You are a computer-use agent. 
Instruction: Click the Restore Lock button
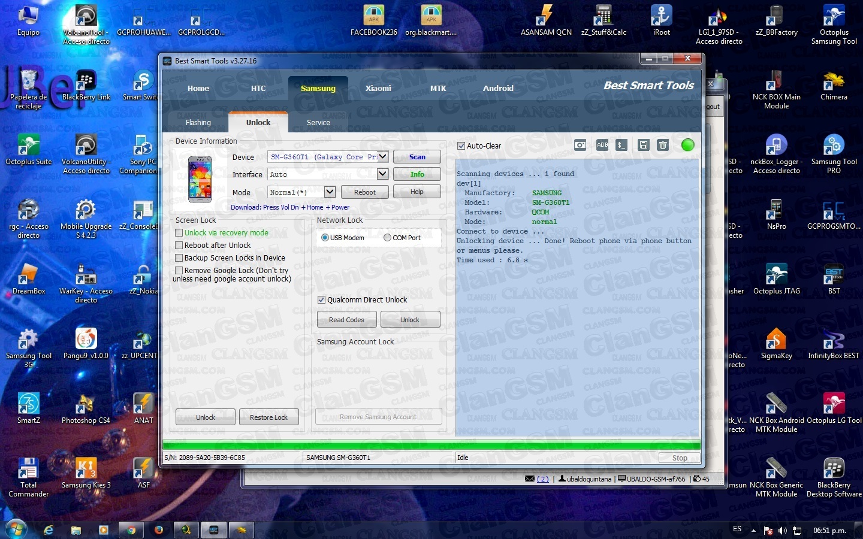tap(268, 417)
